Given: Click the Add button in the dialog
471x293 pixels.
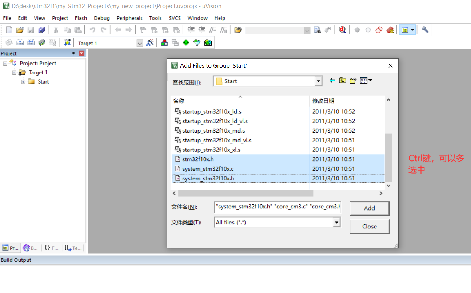Looking at the screenshot, I should coord(369,208).
